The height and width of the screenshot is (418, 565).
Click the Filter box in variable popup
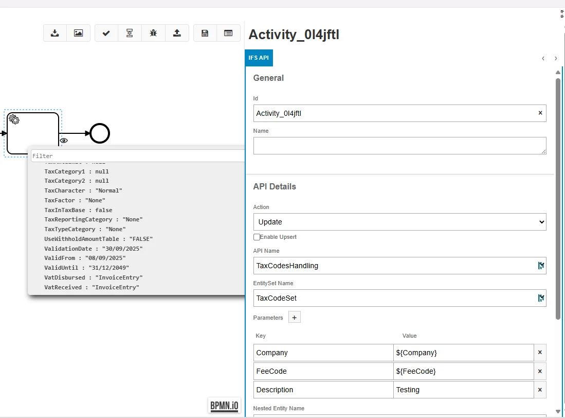(138, 156)
